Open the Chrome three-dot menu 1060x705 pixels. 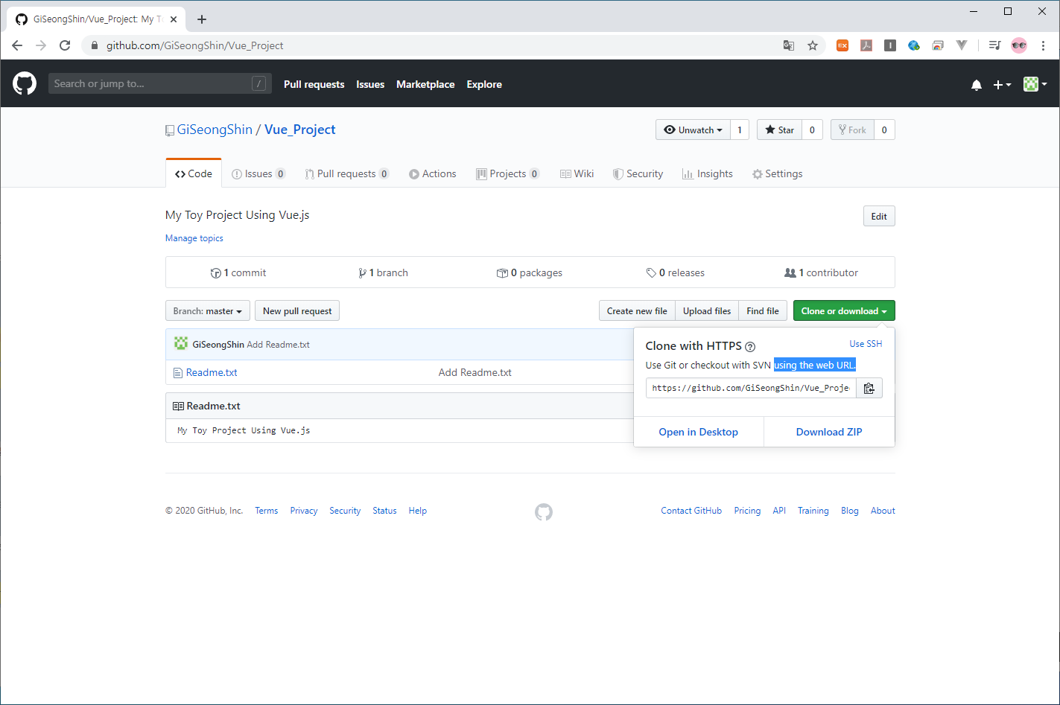pyautogui.click(x=1043, y=45)
